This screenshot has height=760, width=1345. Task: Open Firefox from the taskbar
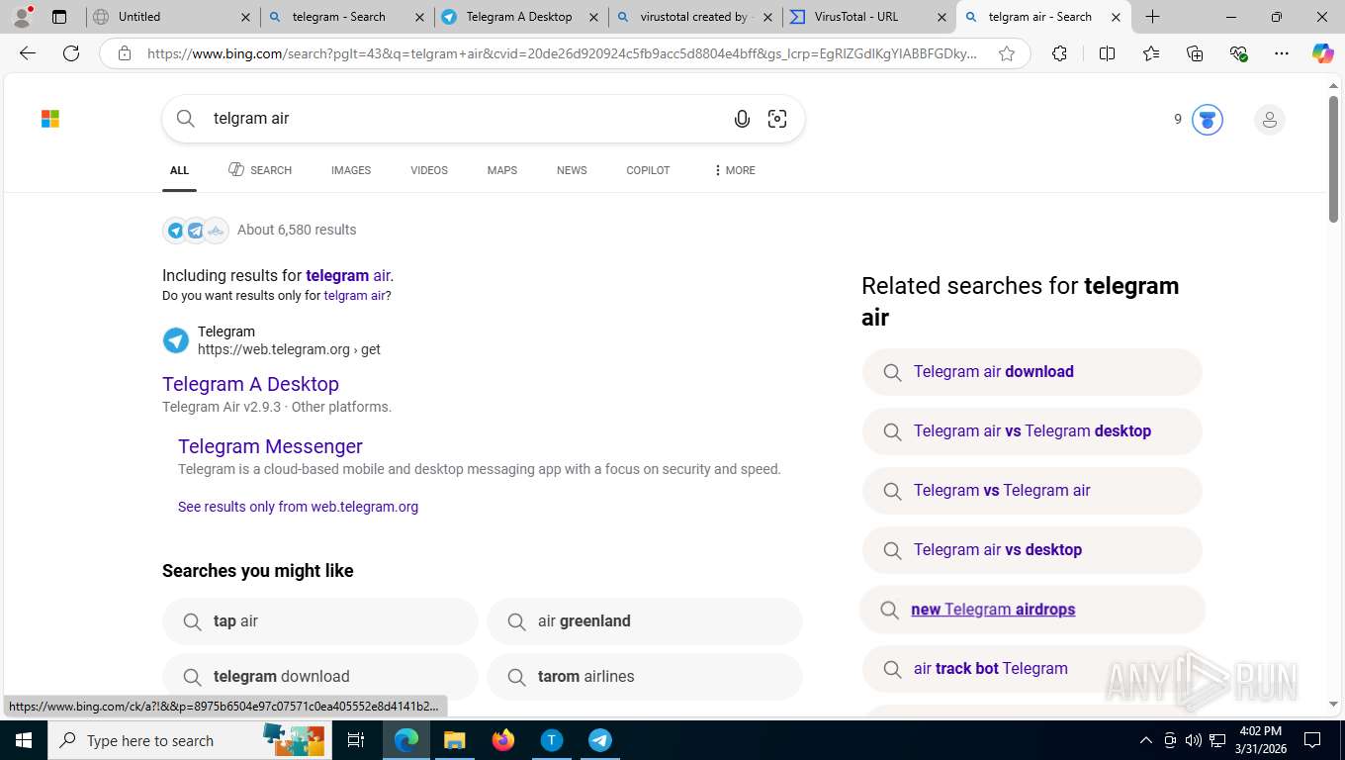pyautogui.click(x=503, y=740)
